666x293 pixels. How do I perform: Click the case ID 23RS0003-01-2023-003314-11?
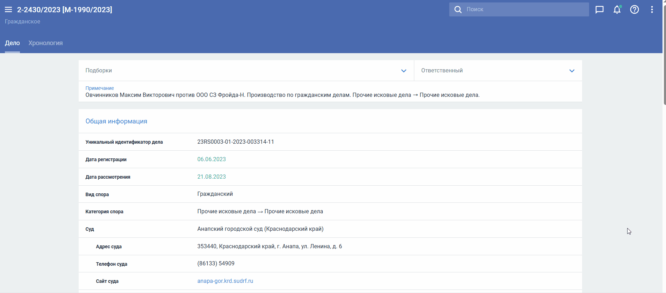(235, 142)
